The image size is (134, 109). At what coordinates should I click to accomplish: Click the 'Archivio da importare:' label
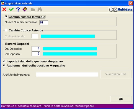click(16, 75)
